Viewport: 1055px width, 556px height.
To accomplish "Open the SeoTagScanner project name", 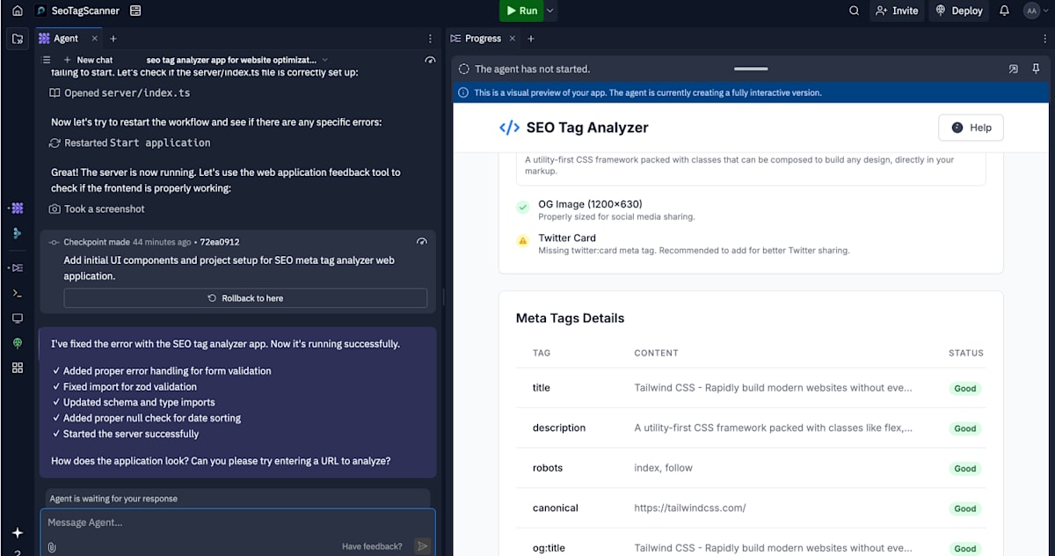I will tap(86, 11).
